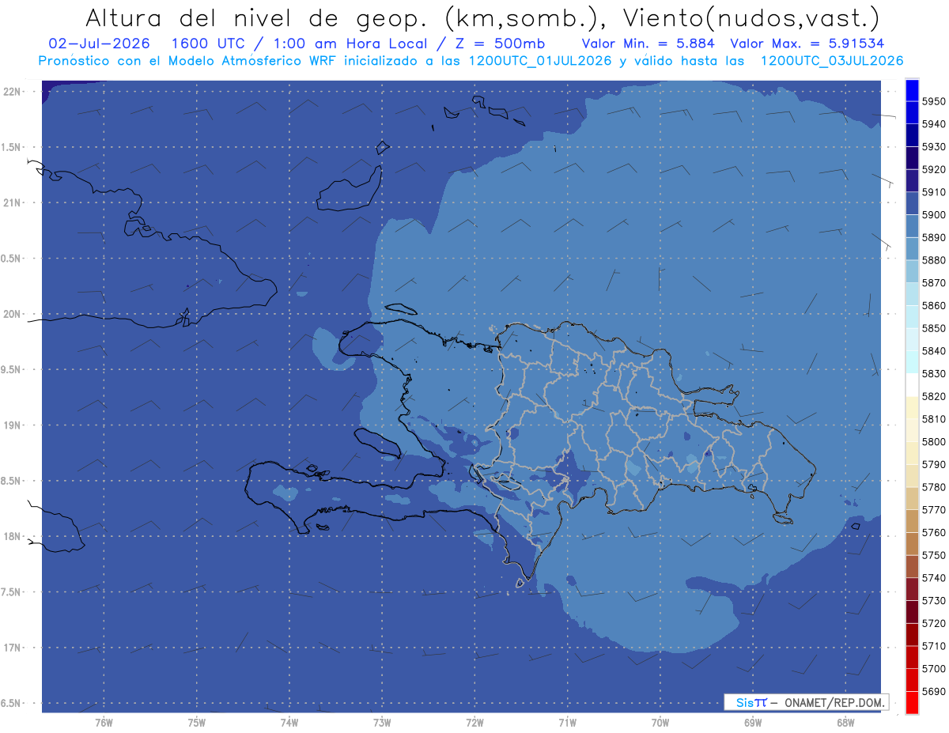The width and height of the screenshot is (949, 733).
Task: Click the '18N' latitude axis label
Action: click(12, 537)
